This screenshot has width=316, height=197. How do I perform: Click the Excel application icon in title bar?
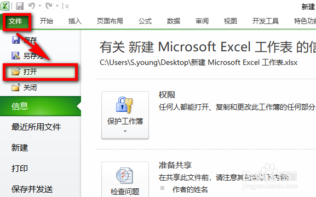[x=5, y=6]
